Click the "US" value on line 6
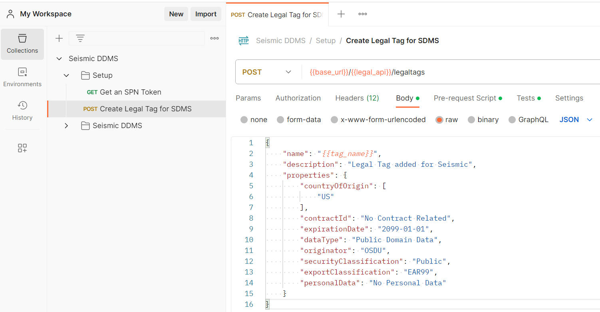 coord(326,197)
